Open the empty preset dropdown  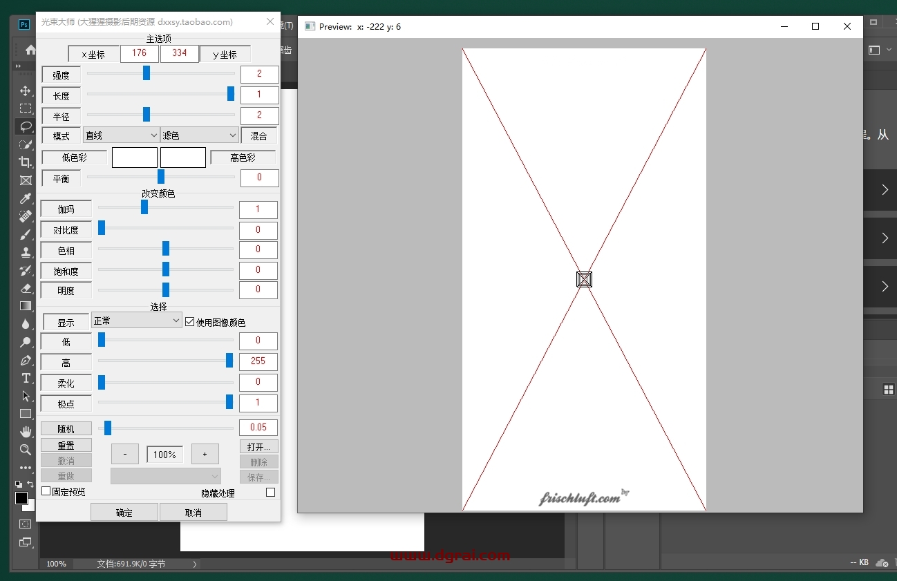pyautogui.click(x=166, y=476)
